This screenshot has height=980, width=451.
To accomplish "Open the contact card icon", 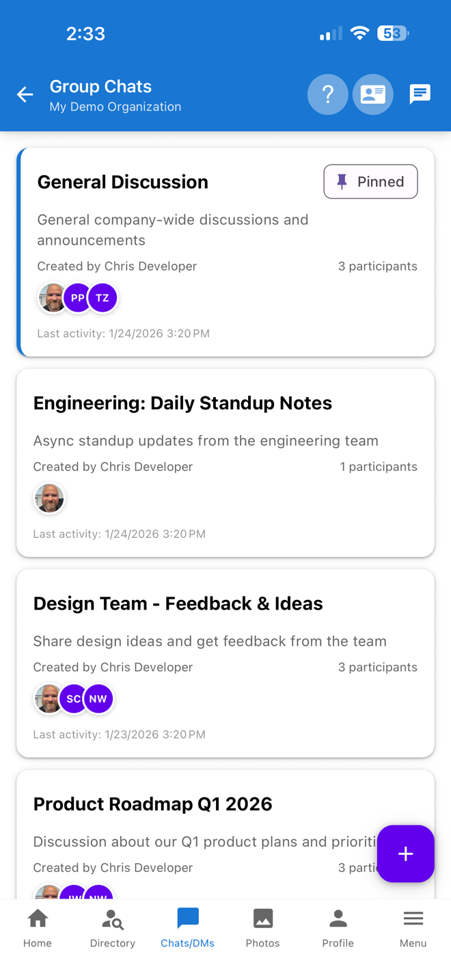I will pyautogui.click(x=372, y=94).
